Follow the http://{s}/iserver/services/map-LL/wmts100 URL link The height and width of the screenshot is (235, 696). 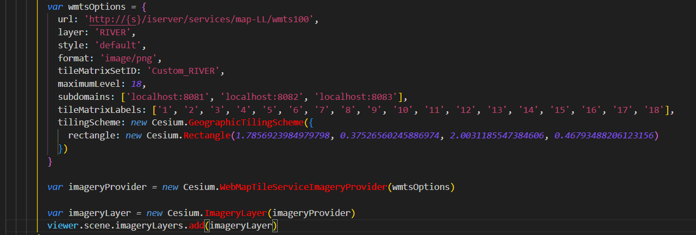199,20
